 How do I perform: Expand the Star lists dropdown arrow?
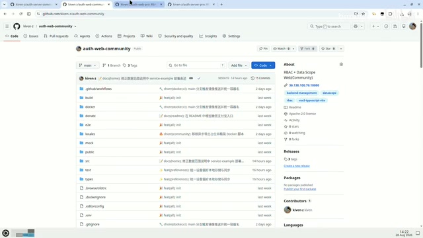[341, 48]
